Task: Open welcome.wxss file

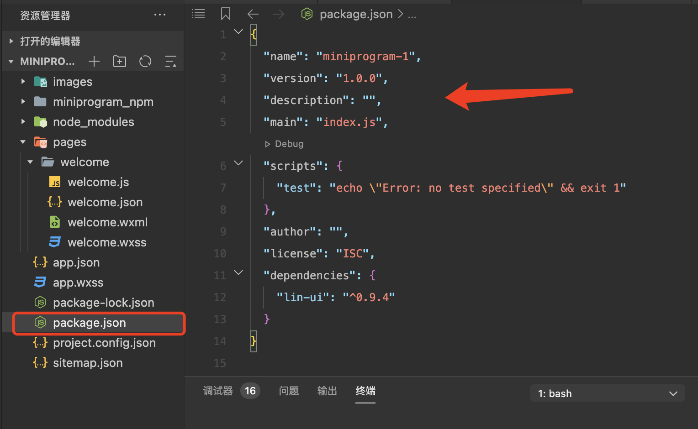Action: point(107,242)
